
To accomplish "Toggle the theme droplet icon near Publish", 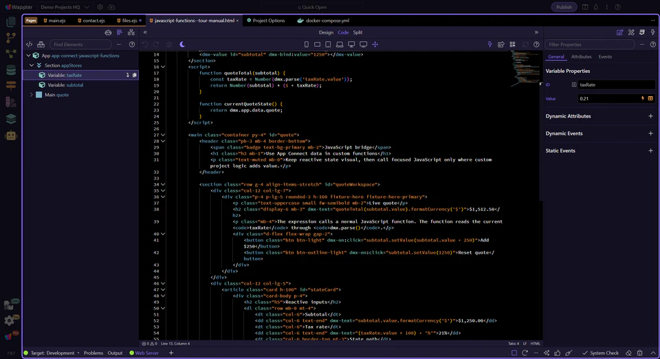I will coord(596,7).
